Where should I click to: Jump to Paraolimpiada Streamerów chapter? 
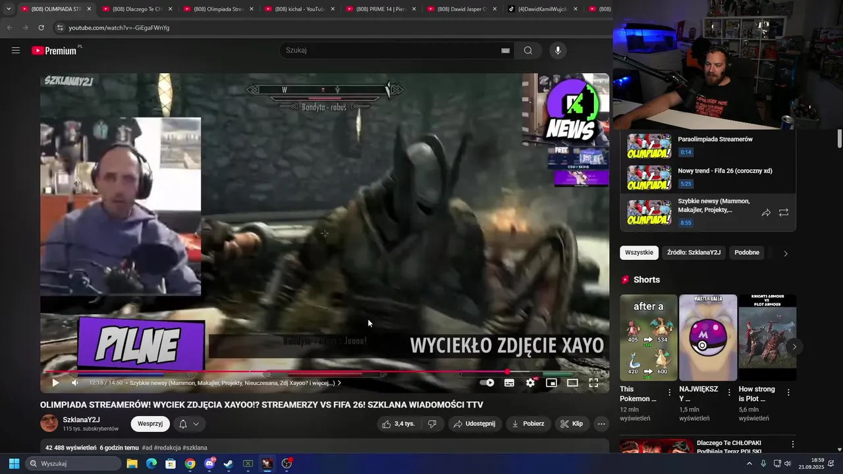coord(708,145)
